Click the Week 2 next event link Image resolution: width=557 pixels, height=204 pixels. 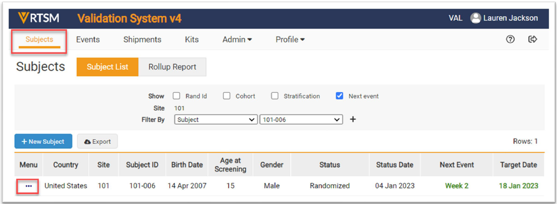(x=456, y=186)
